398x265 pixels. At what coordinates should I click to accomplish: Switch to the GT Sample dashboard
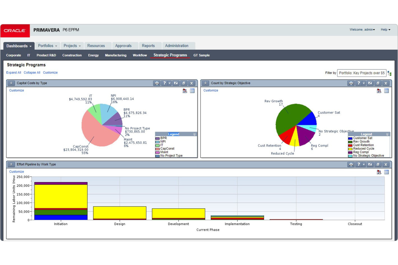[x=201, y=55]
